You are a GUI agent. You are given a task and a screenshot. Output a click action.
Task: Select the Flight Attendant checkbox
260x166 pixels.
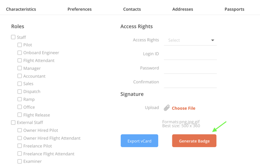[20, 60]
